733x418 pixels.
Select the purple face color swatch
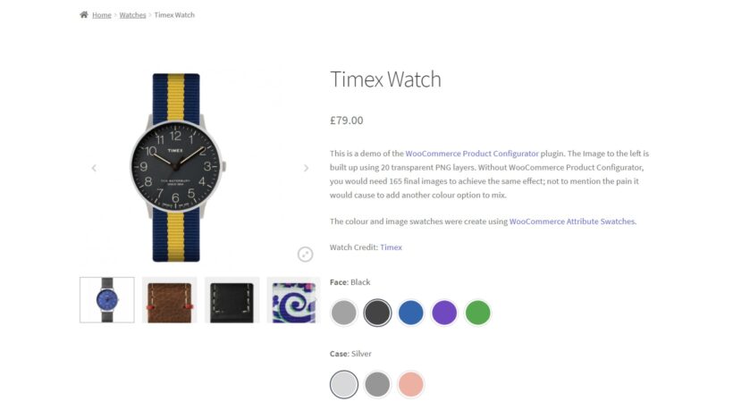(444, 313)
